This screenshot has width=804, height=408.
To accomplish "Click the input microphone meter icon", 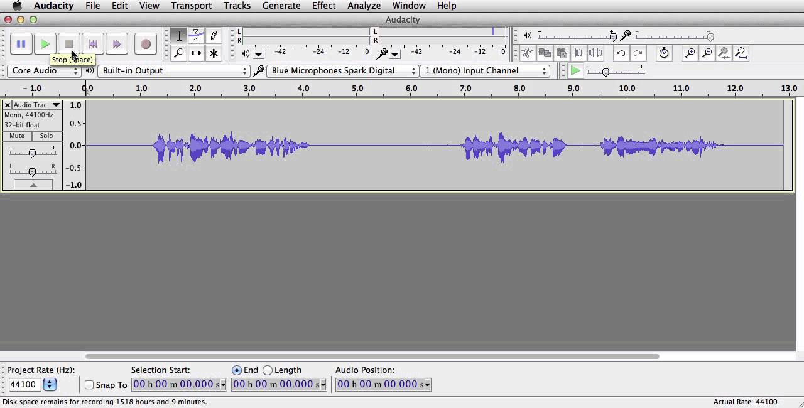I will pyautogui.click(x=381, y=54).
